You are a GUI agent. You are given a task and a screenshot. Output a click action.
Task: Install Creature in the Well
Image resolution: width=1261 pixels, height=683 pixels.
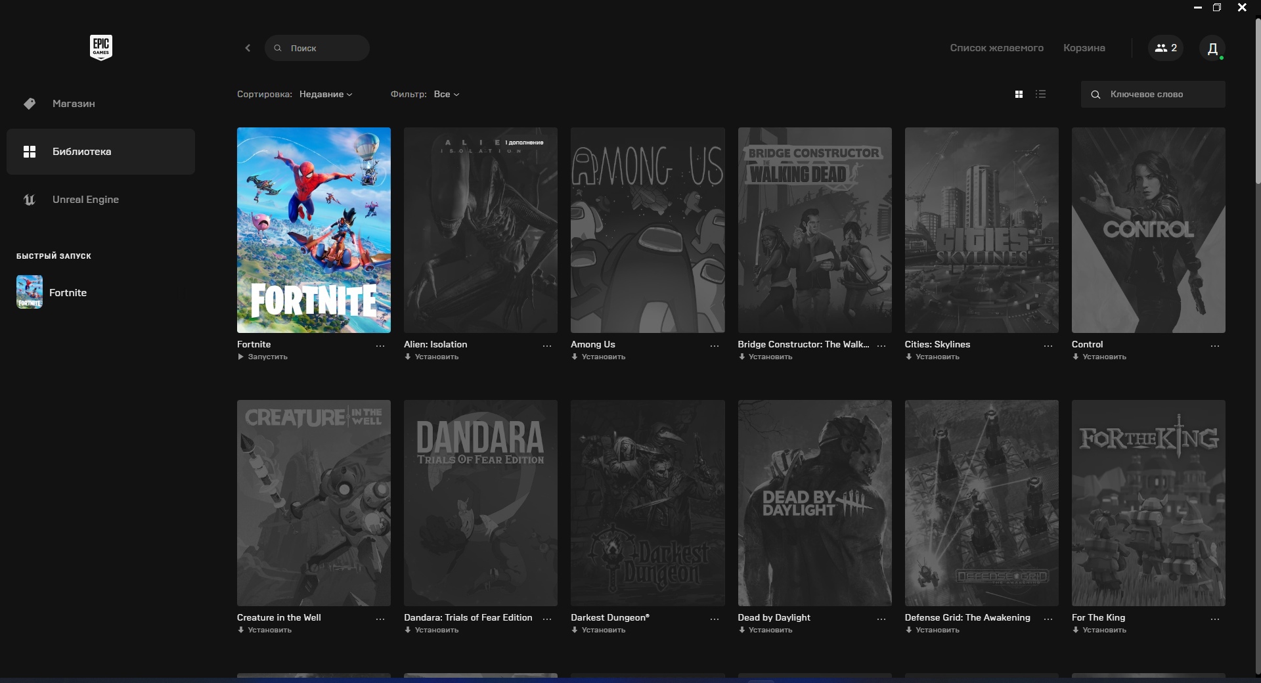click(x=265, y=630)
